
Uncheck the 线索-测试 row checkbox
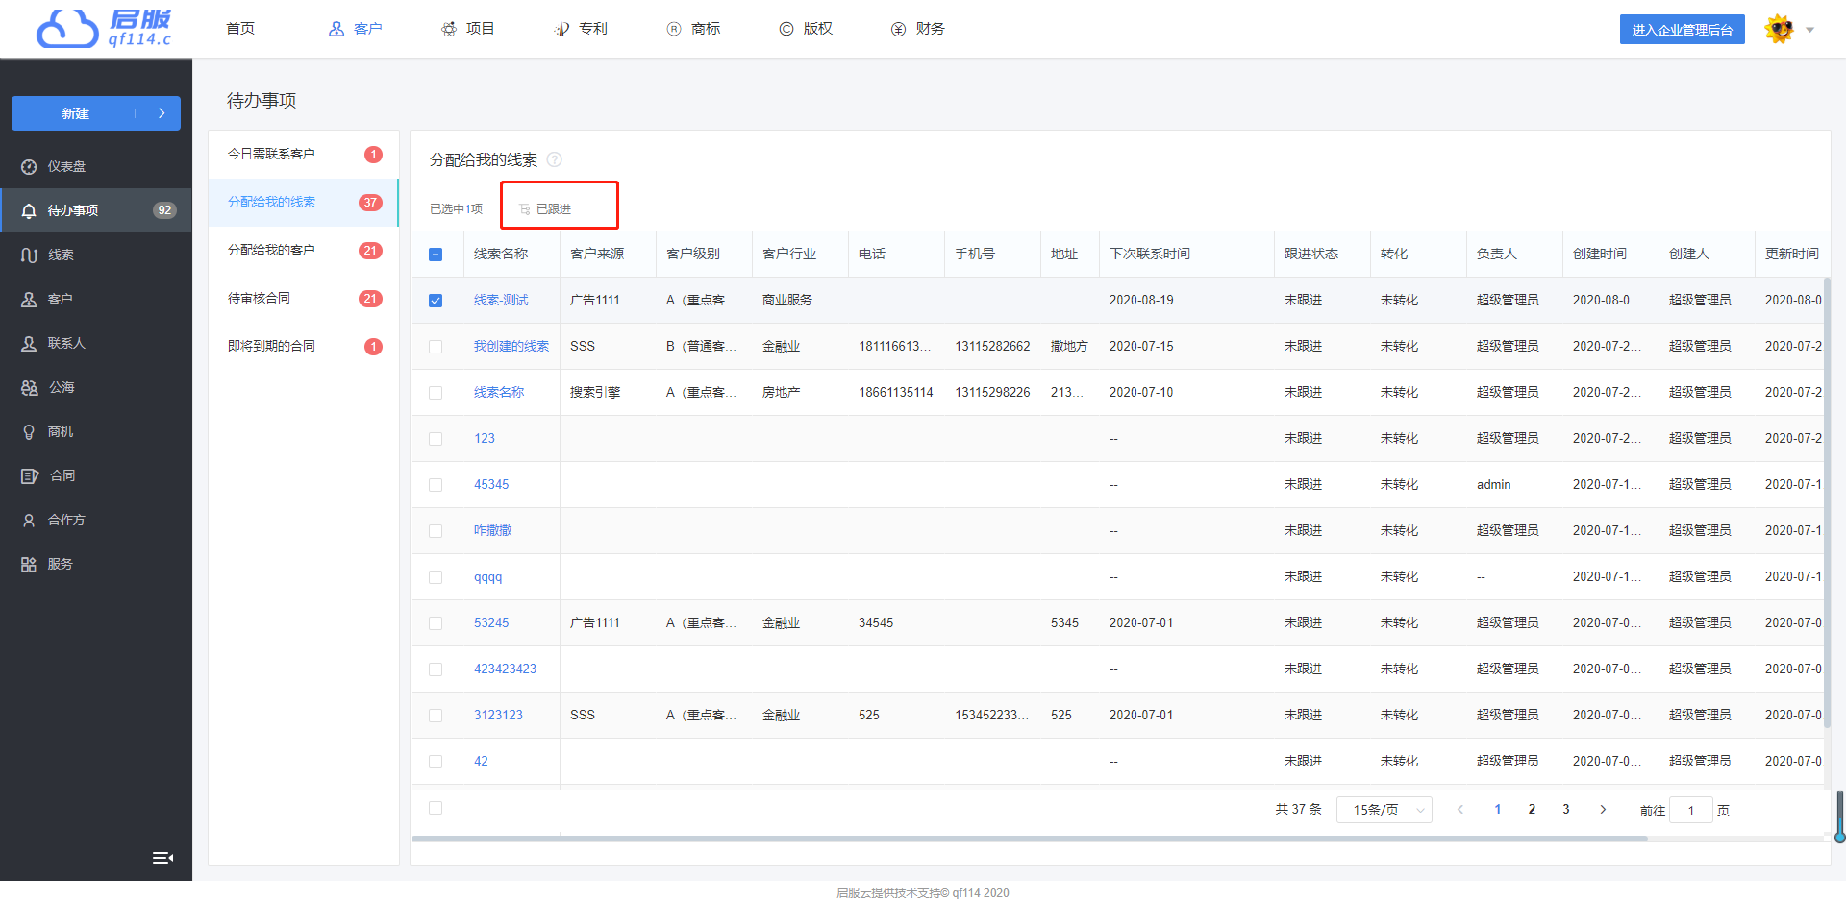[436, 301]
